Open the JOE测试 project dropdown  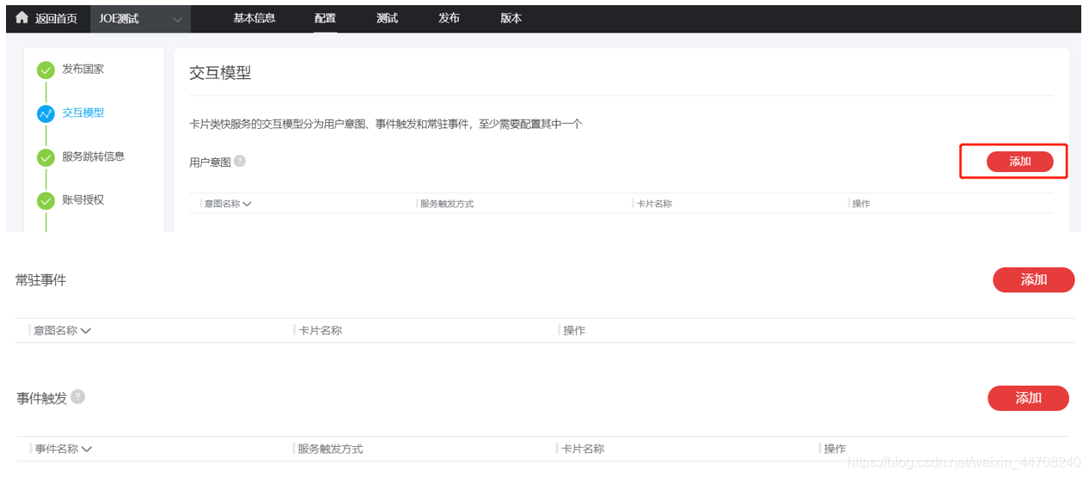click(140, 19)
